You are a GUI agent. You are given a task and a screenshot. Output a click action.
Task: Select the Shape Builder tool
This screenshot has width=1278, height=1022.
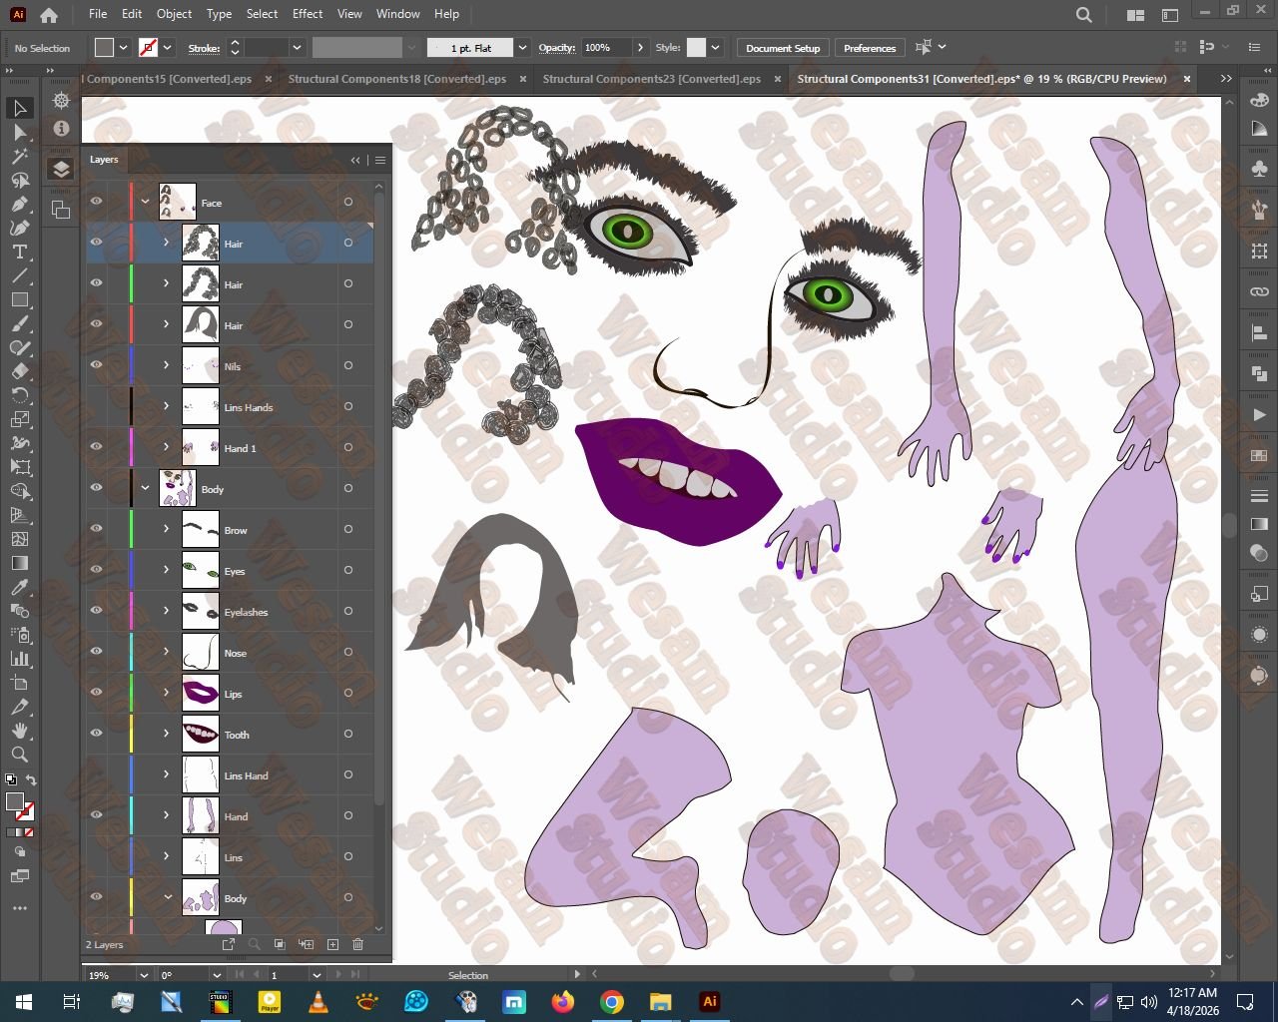click(x=20, y=491)
